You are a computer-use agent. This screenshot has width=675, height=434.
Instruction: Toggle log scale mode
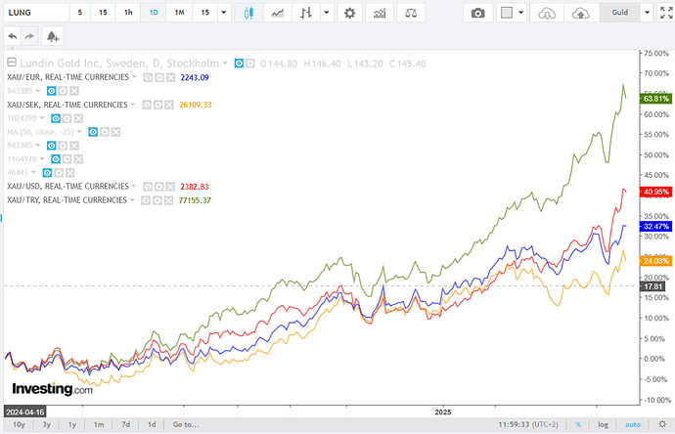(604, 424)
